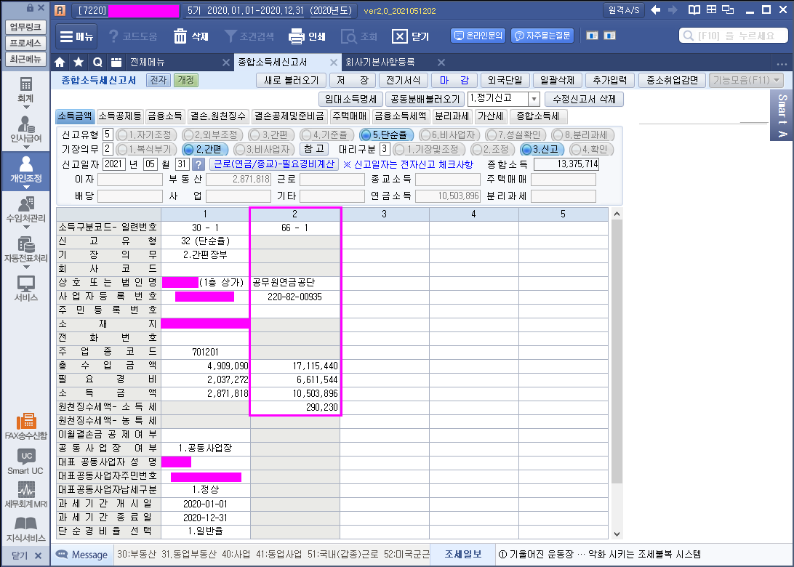Click the blue help question mark by 신고일자
The height and width of the screenshot is (567, 794).
point(198,164)
